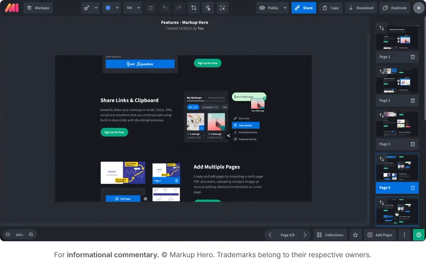The width and height of the screenshot is (426, 259).
Task: Open the M user avatar menu
Action: [419, 8]
